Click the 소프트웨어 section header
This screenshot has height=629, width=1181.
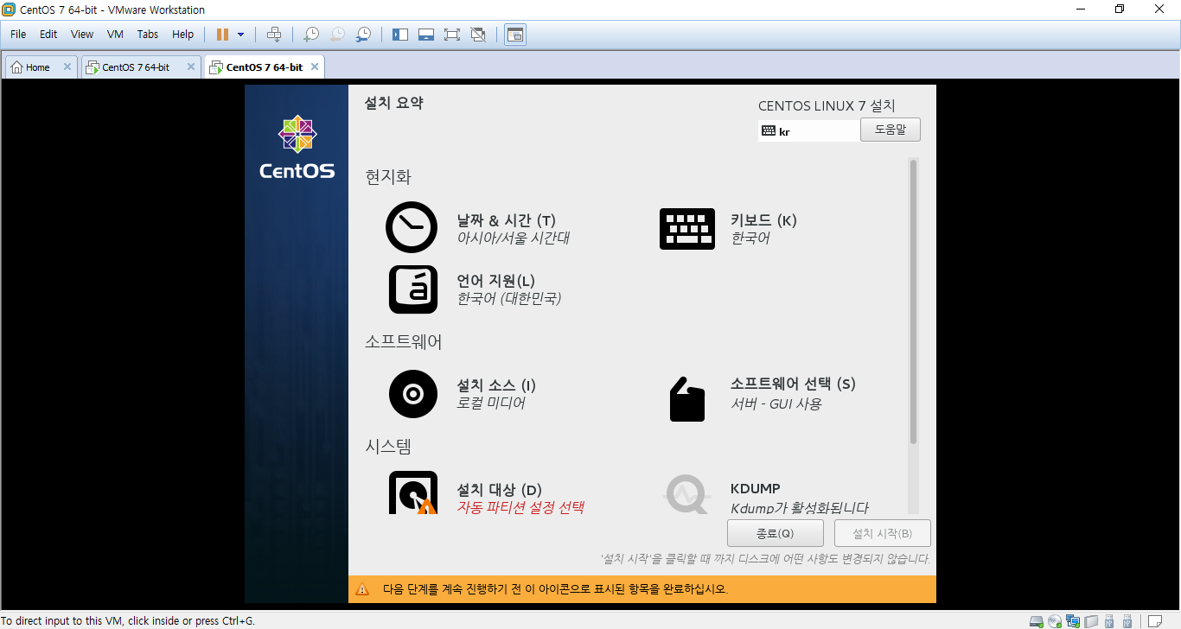[404, 342]
